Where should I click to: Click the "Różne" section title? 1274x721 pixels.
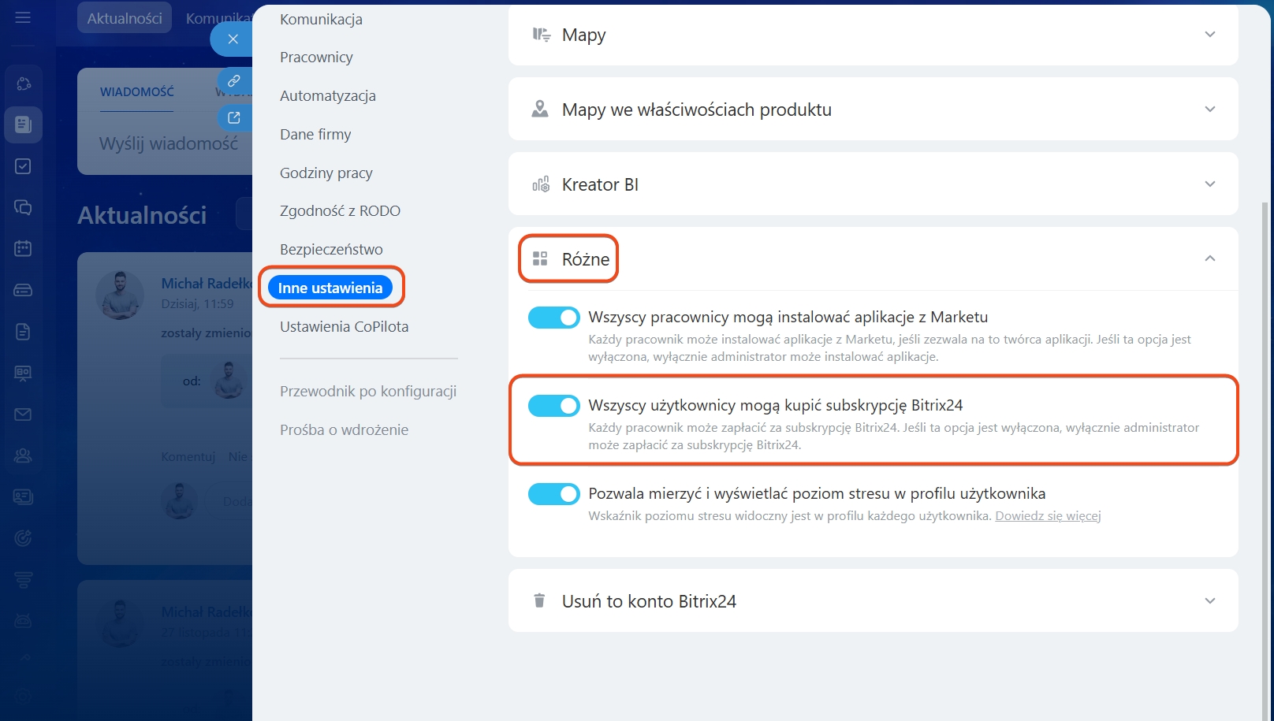pyautogui.click(x=586, y=259)
